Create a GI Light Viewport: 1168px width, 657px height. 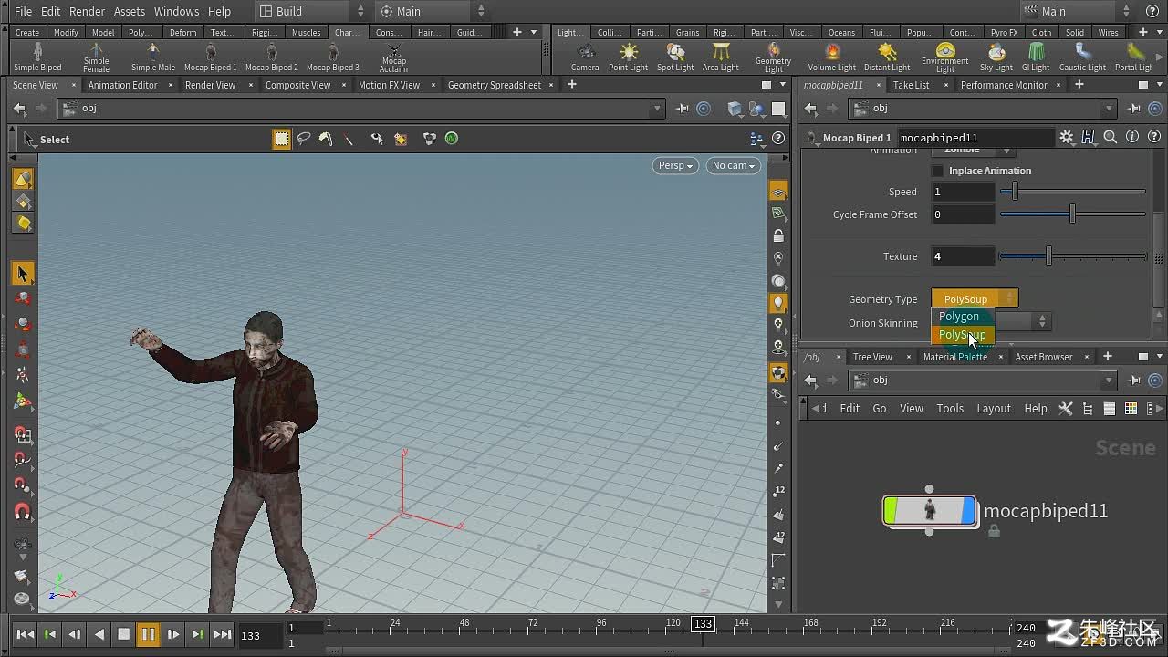(x=1035, y=57)
